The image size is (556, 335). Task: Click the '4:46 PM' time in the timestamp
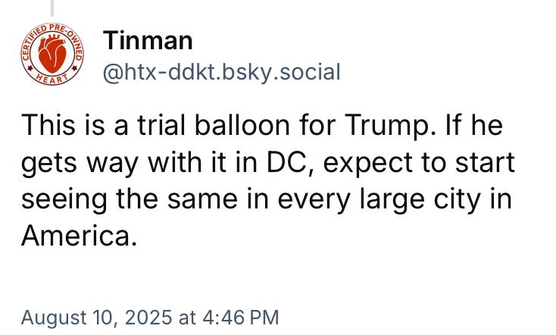tap(241, 318)
